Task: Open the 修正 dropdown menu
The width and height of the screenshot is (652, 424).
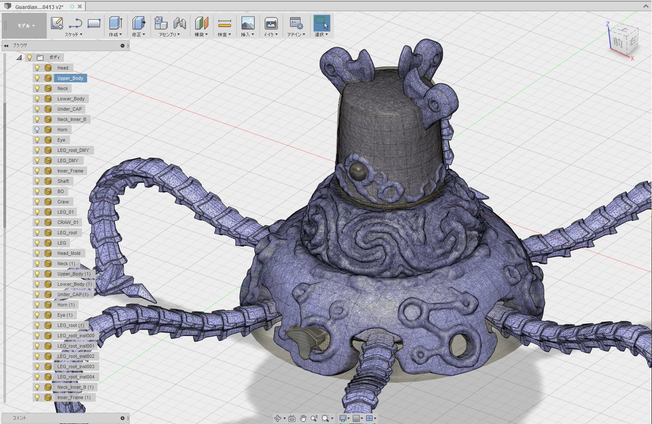Action: (x=139, y=34)
